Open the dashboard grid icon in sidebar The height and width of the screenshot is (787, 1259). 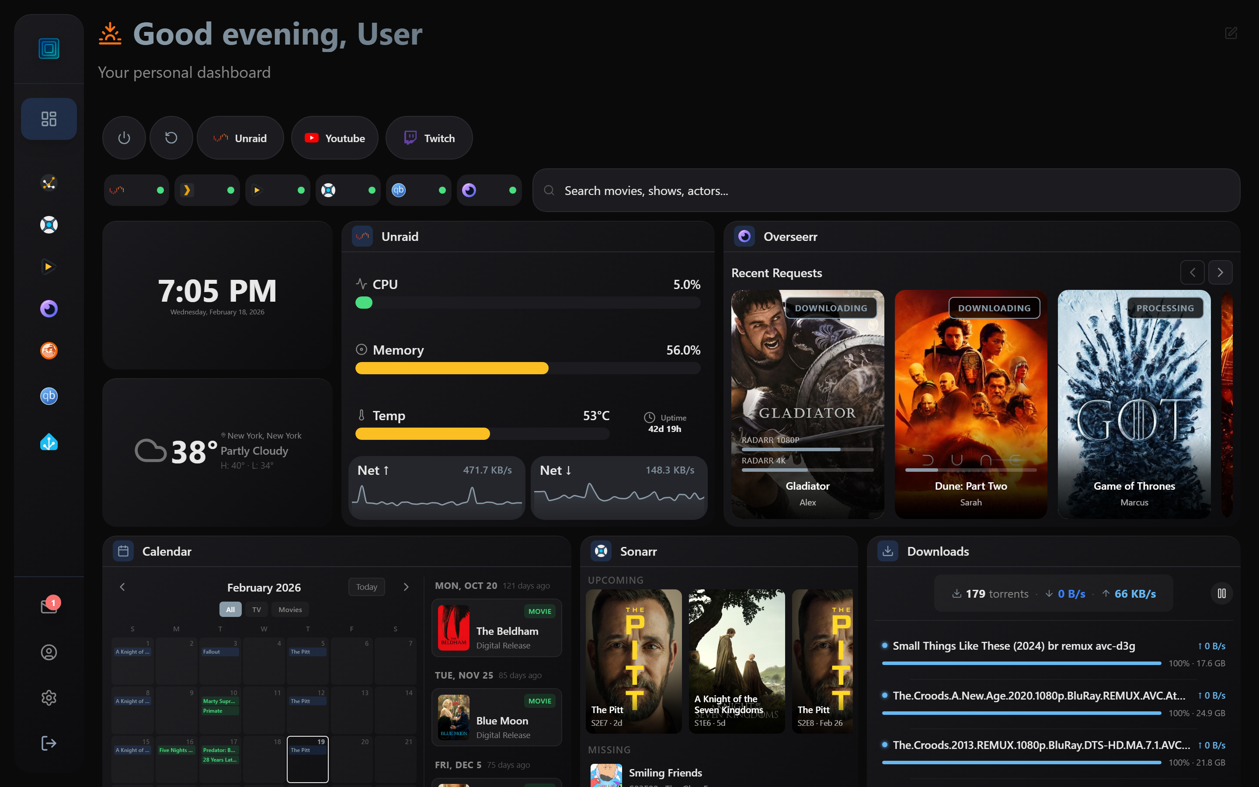click(x=49, y=118)
